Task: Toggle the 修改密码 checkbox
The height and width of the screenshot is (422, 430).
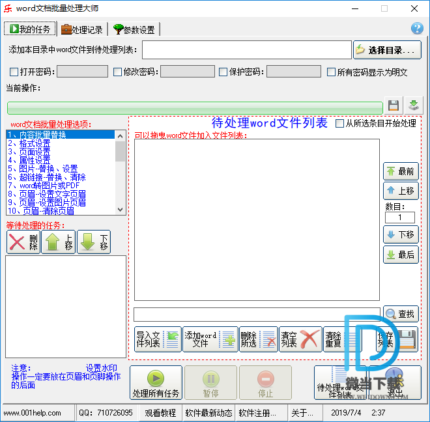Action: [x=118, y=72]
